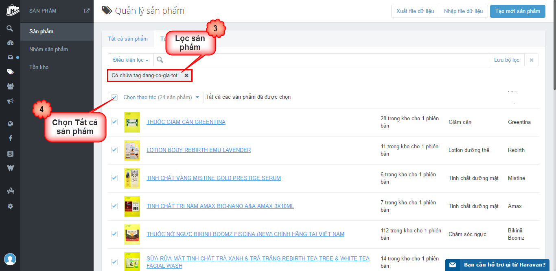556x271 pixels.
Task: Open the S sales channel icon
Action: (x=10, y=154)
